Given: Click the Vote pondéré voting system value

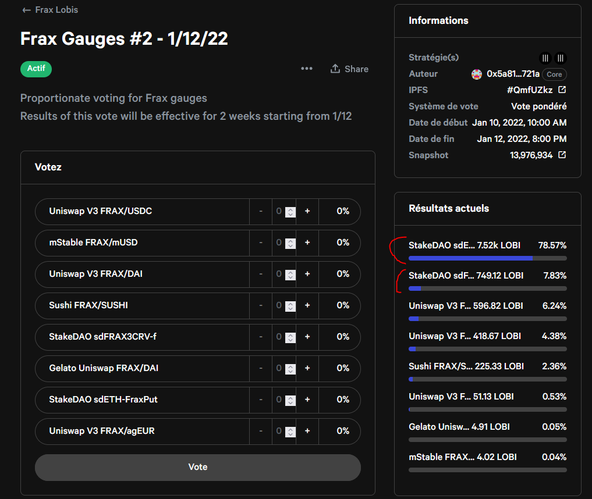Looking at the screenshot, I should [x=539, y=107].
